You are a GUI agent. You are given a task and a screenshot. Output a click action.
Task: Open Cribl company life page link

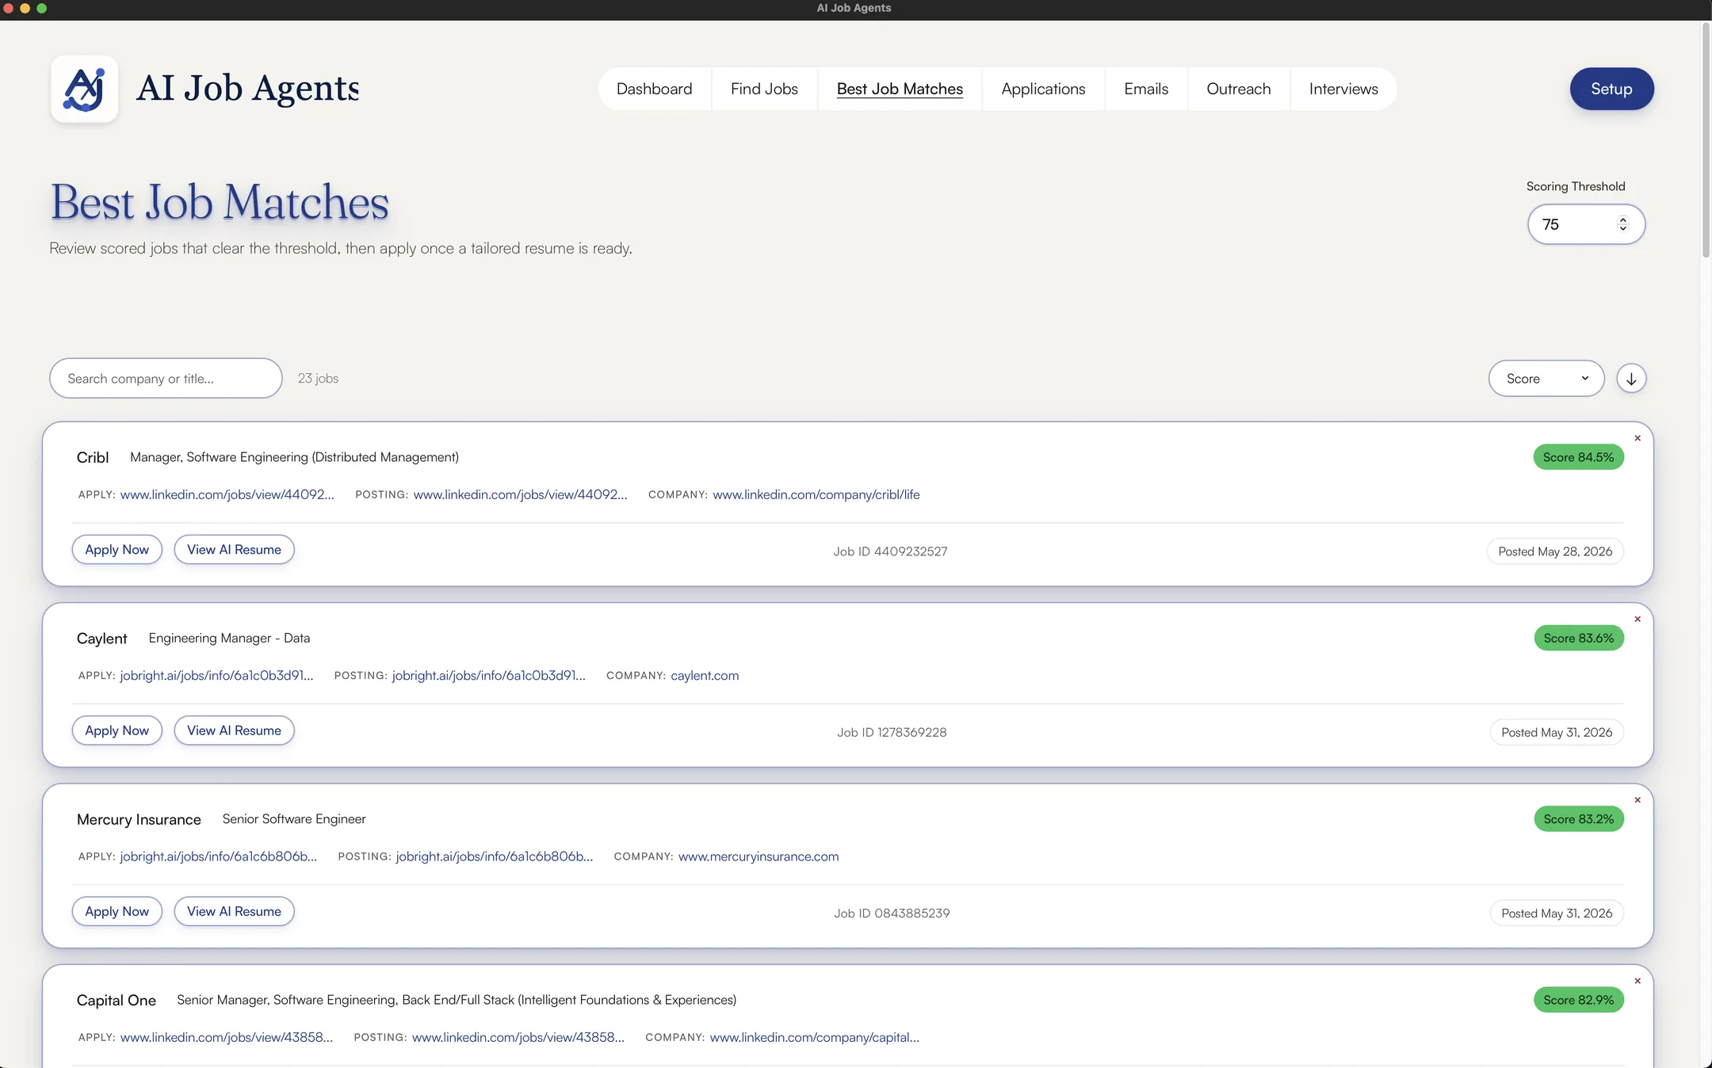pos(816,494)
